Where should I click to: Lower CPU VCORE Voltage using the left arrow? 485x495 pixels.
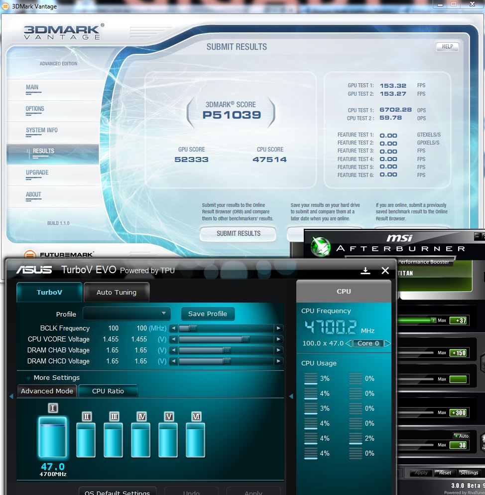tap(173, 339)
